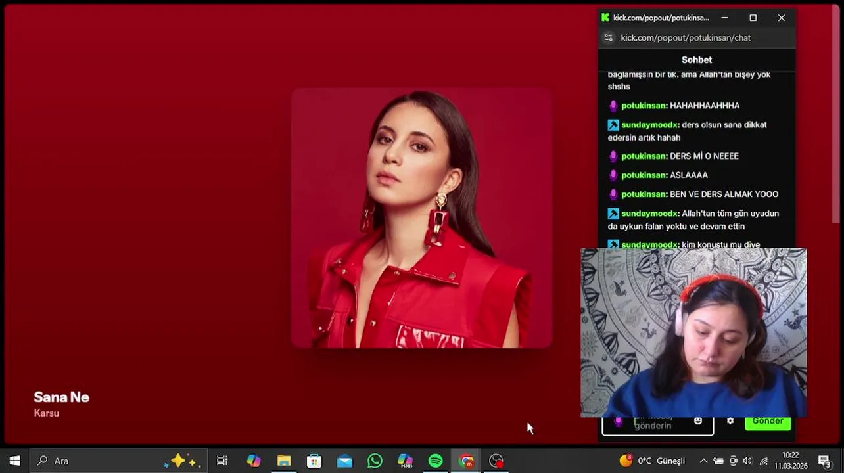This screenshot has height=473, width=844.
Task: Open the Mail app in taskbar
Action: [344, 461]
